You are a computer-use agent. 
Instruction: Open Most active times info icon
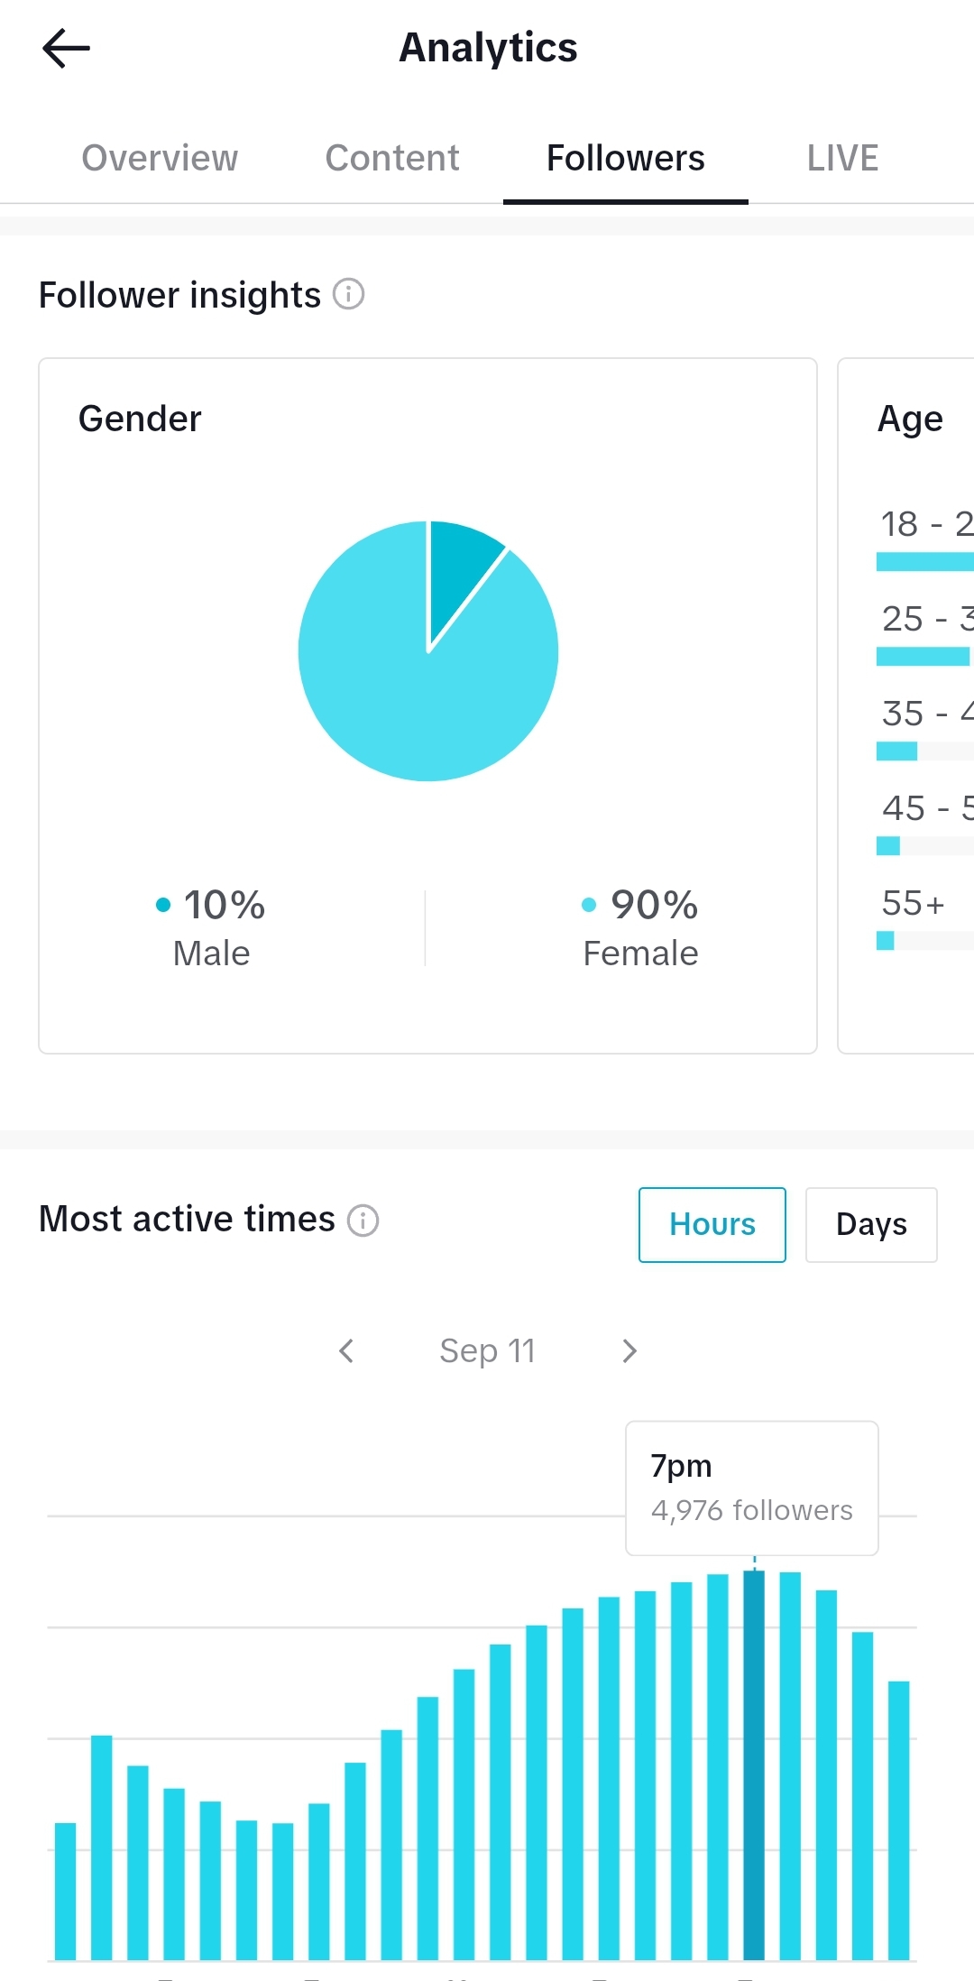coord(363,1221)
